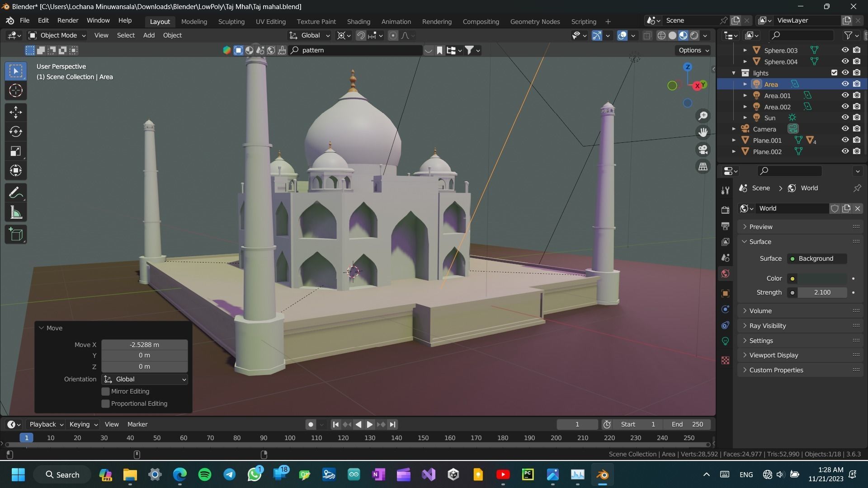
Task: Open the Output properties tab
Action: [726, 226]
